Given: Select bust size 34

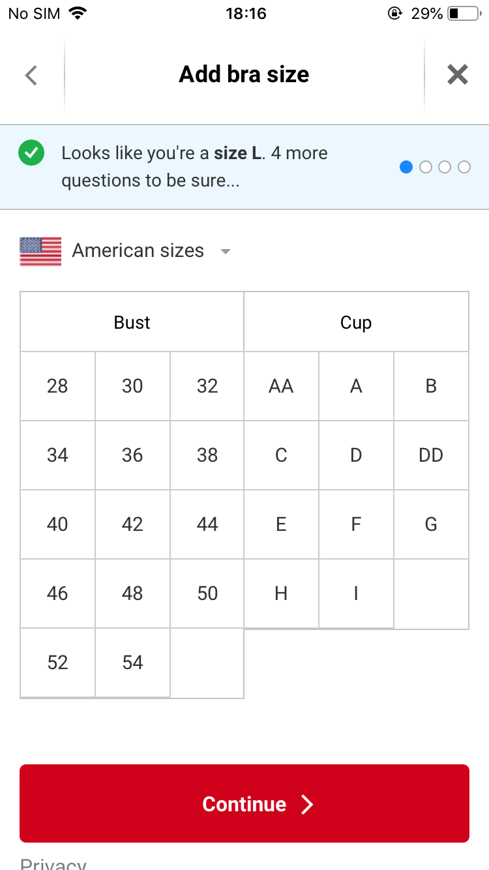Looking at the screenshot, I should pos(57,455).
